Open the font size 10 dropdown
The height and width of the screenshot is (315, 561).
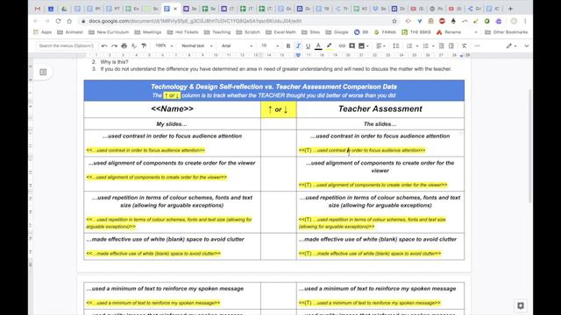[270, 45]
